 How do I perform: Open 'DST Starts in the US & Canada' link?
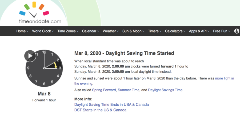pos(101,110)
